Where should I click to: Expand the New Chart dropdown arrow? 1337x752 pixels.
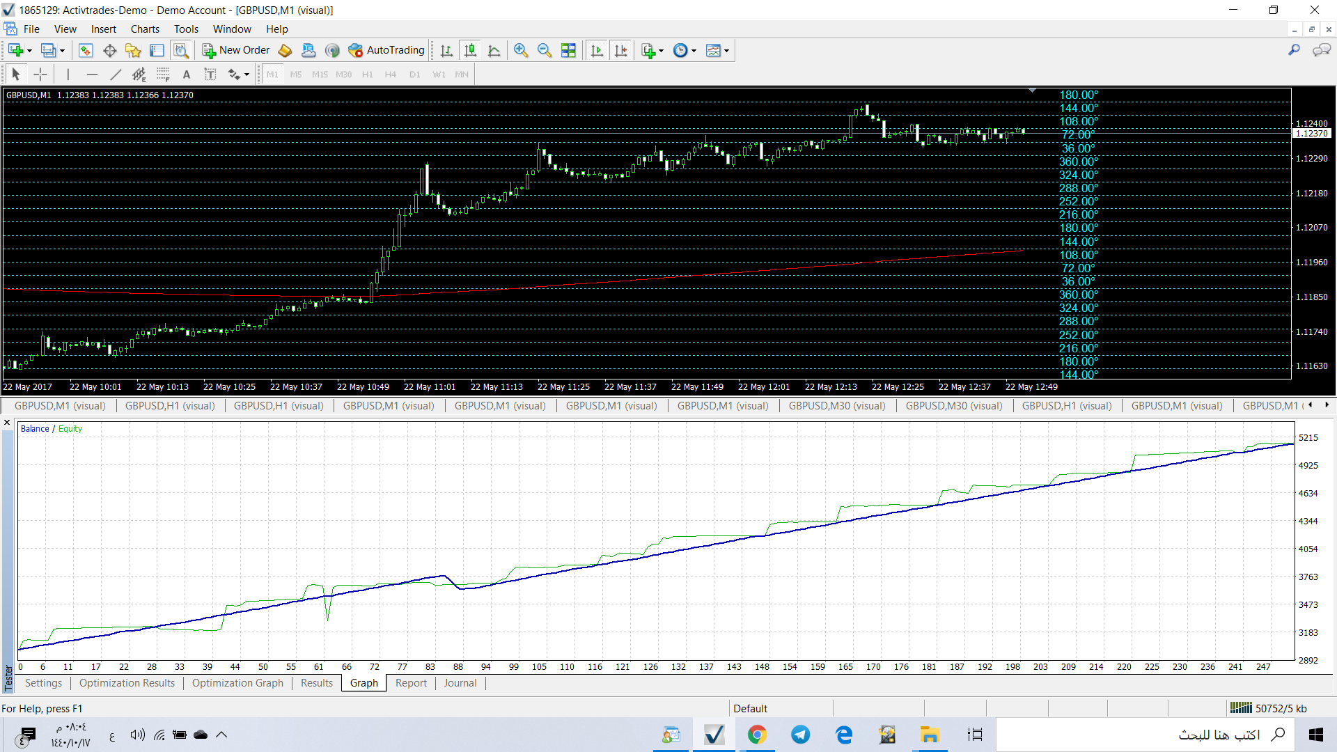[29, 51]
